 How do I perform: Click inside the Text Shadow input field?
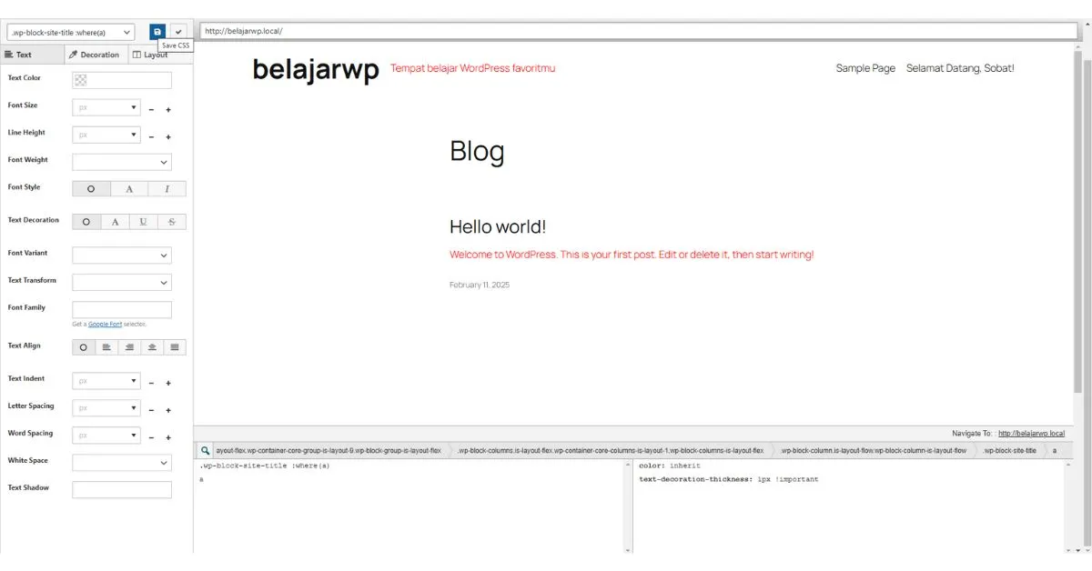pyautogui.click(x=122, y=489)
